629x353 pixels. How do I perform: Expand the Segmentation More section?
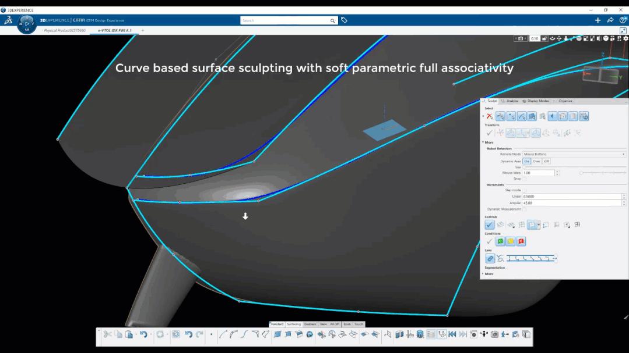coord(489,273)
